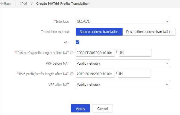This screenshot has width=180, height=115.
Task: Focus the FEC0:FEC0:FEC0:1010:: prefix field
Action: point(95,53)
